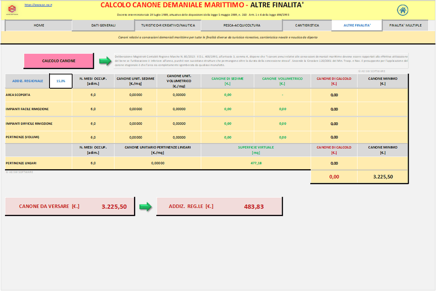Click green arrow beside CANONE DA VERSARE

[146, 207]
